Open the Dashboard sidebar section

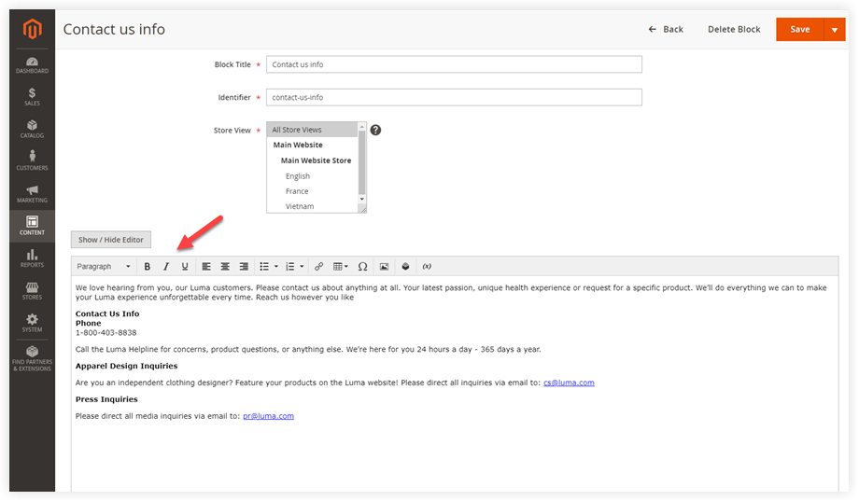[32, 65]
